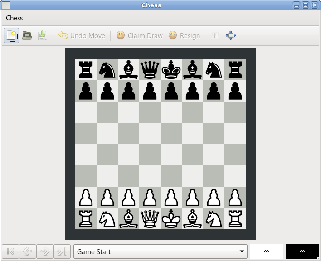Select the white pawn on a2
The image size is (321, 261).
pyautogui.click(x=86, y=197)
